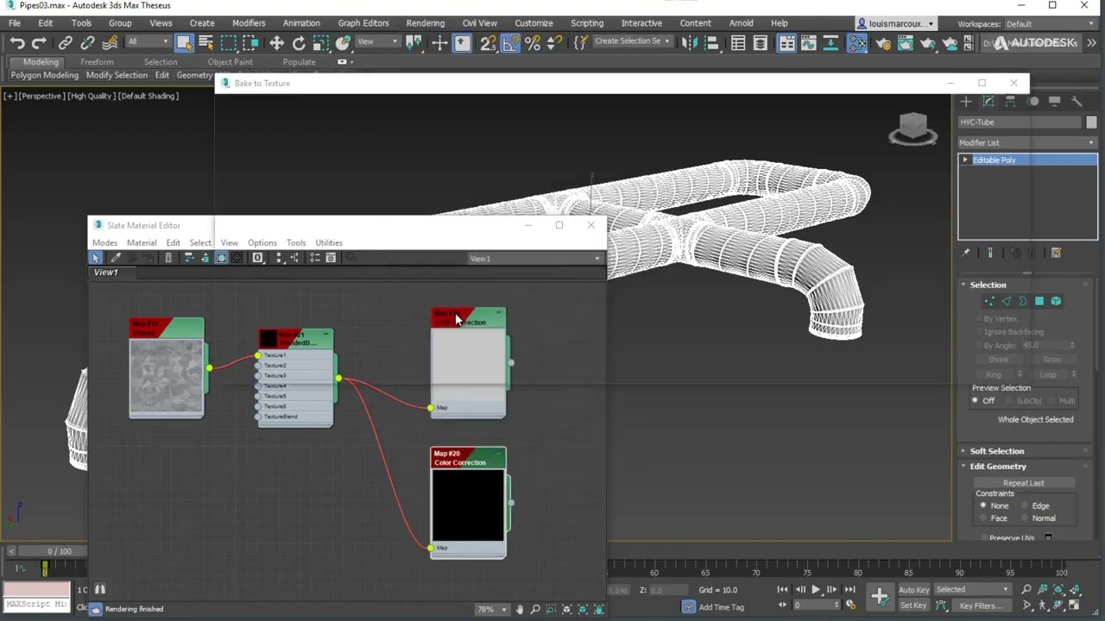Viewport: 1105px width, 621px height.
Task: Open the Modifier List dropdown
Action: click(1027, 142)
